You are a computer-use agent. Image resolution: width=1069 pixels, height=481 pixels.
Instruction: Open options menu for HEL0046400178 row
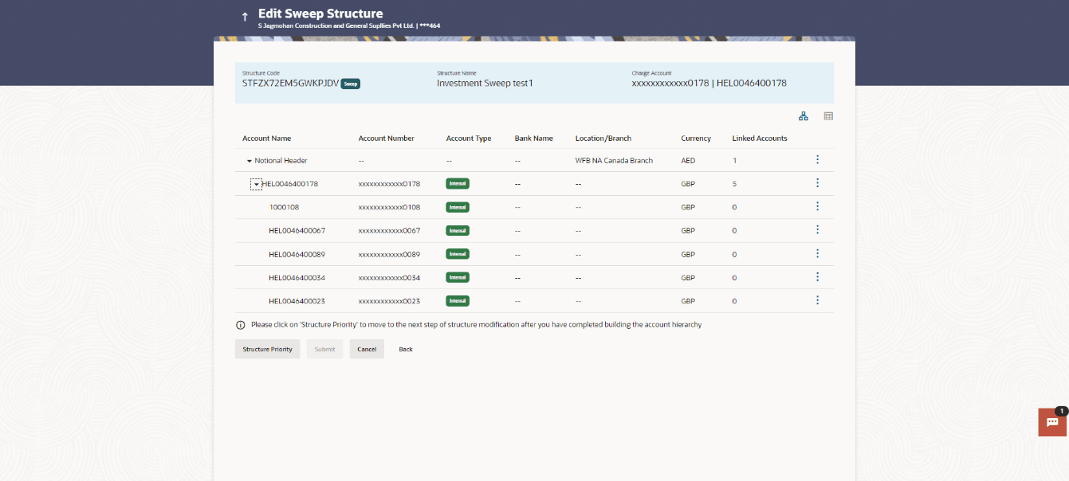click(817, 183)
